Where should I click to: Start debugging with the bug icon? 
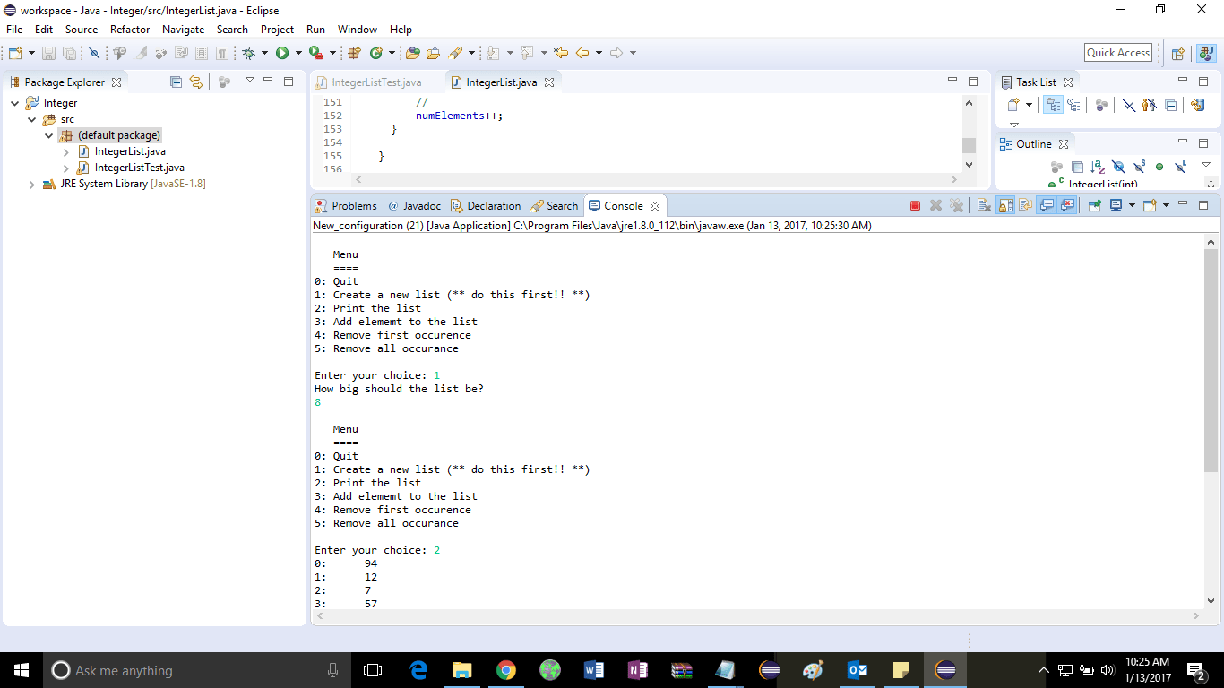[248, 54]
